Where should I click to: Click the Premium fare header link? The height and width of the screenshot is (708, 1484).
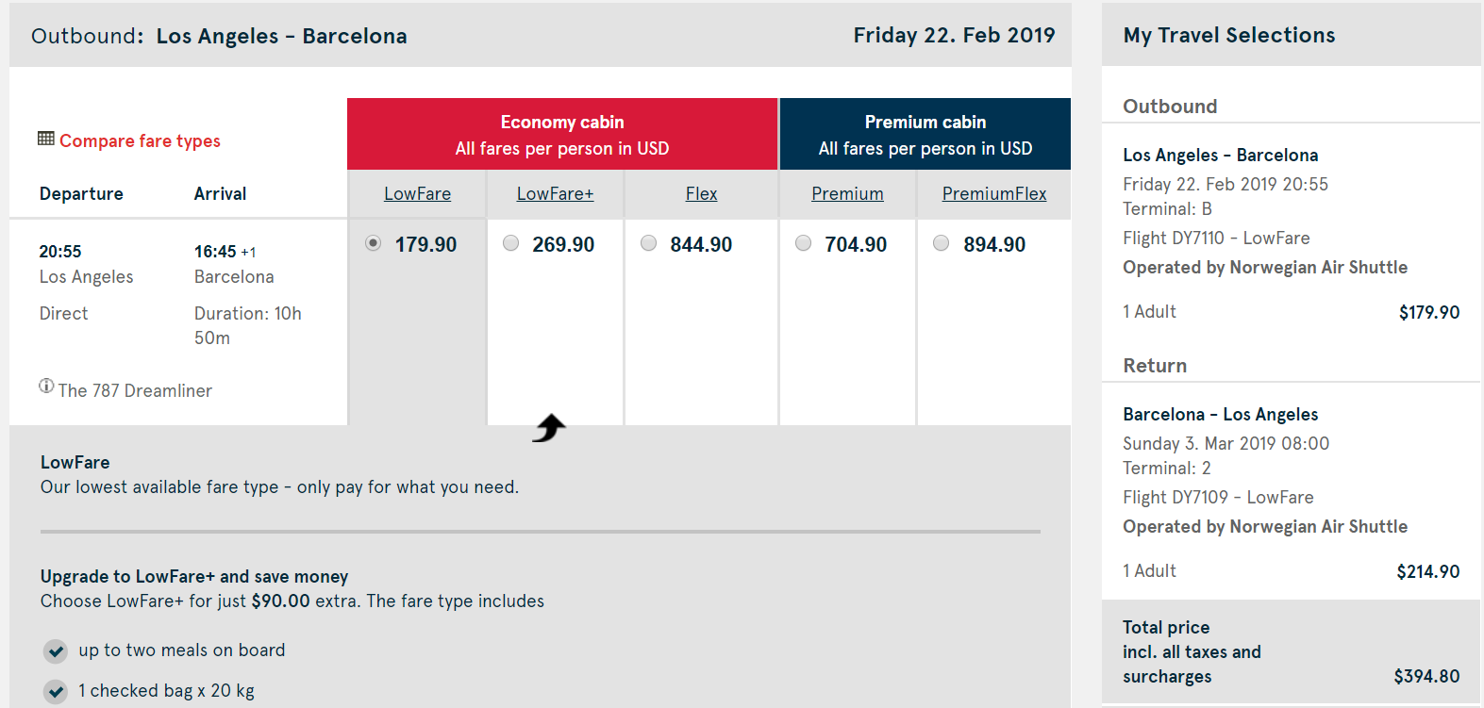click(847, 193)
